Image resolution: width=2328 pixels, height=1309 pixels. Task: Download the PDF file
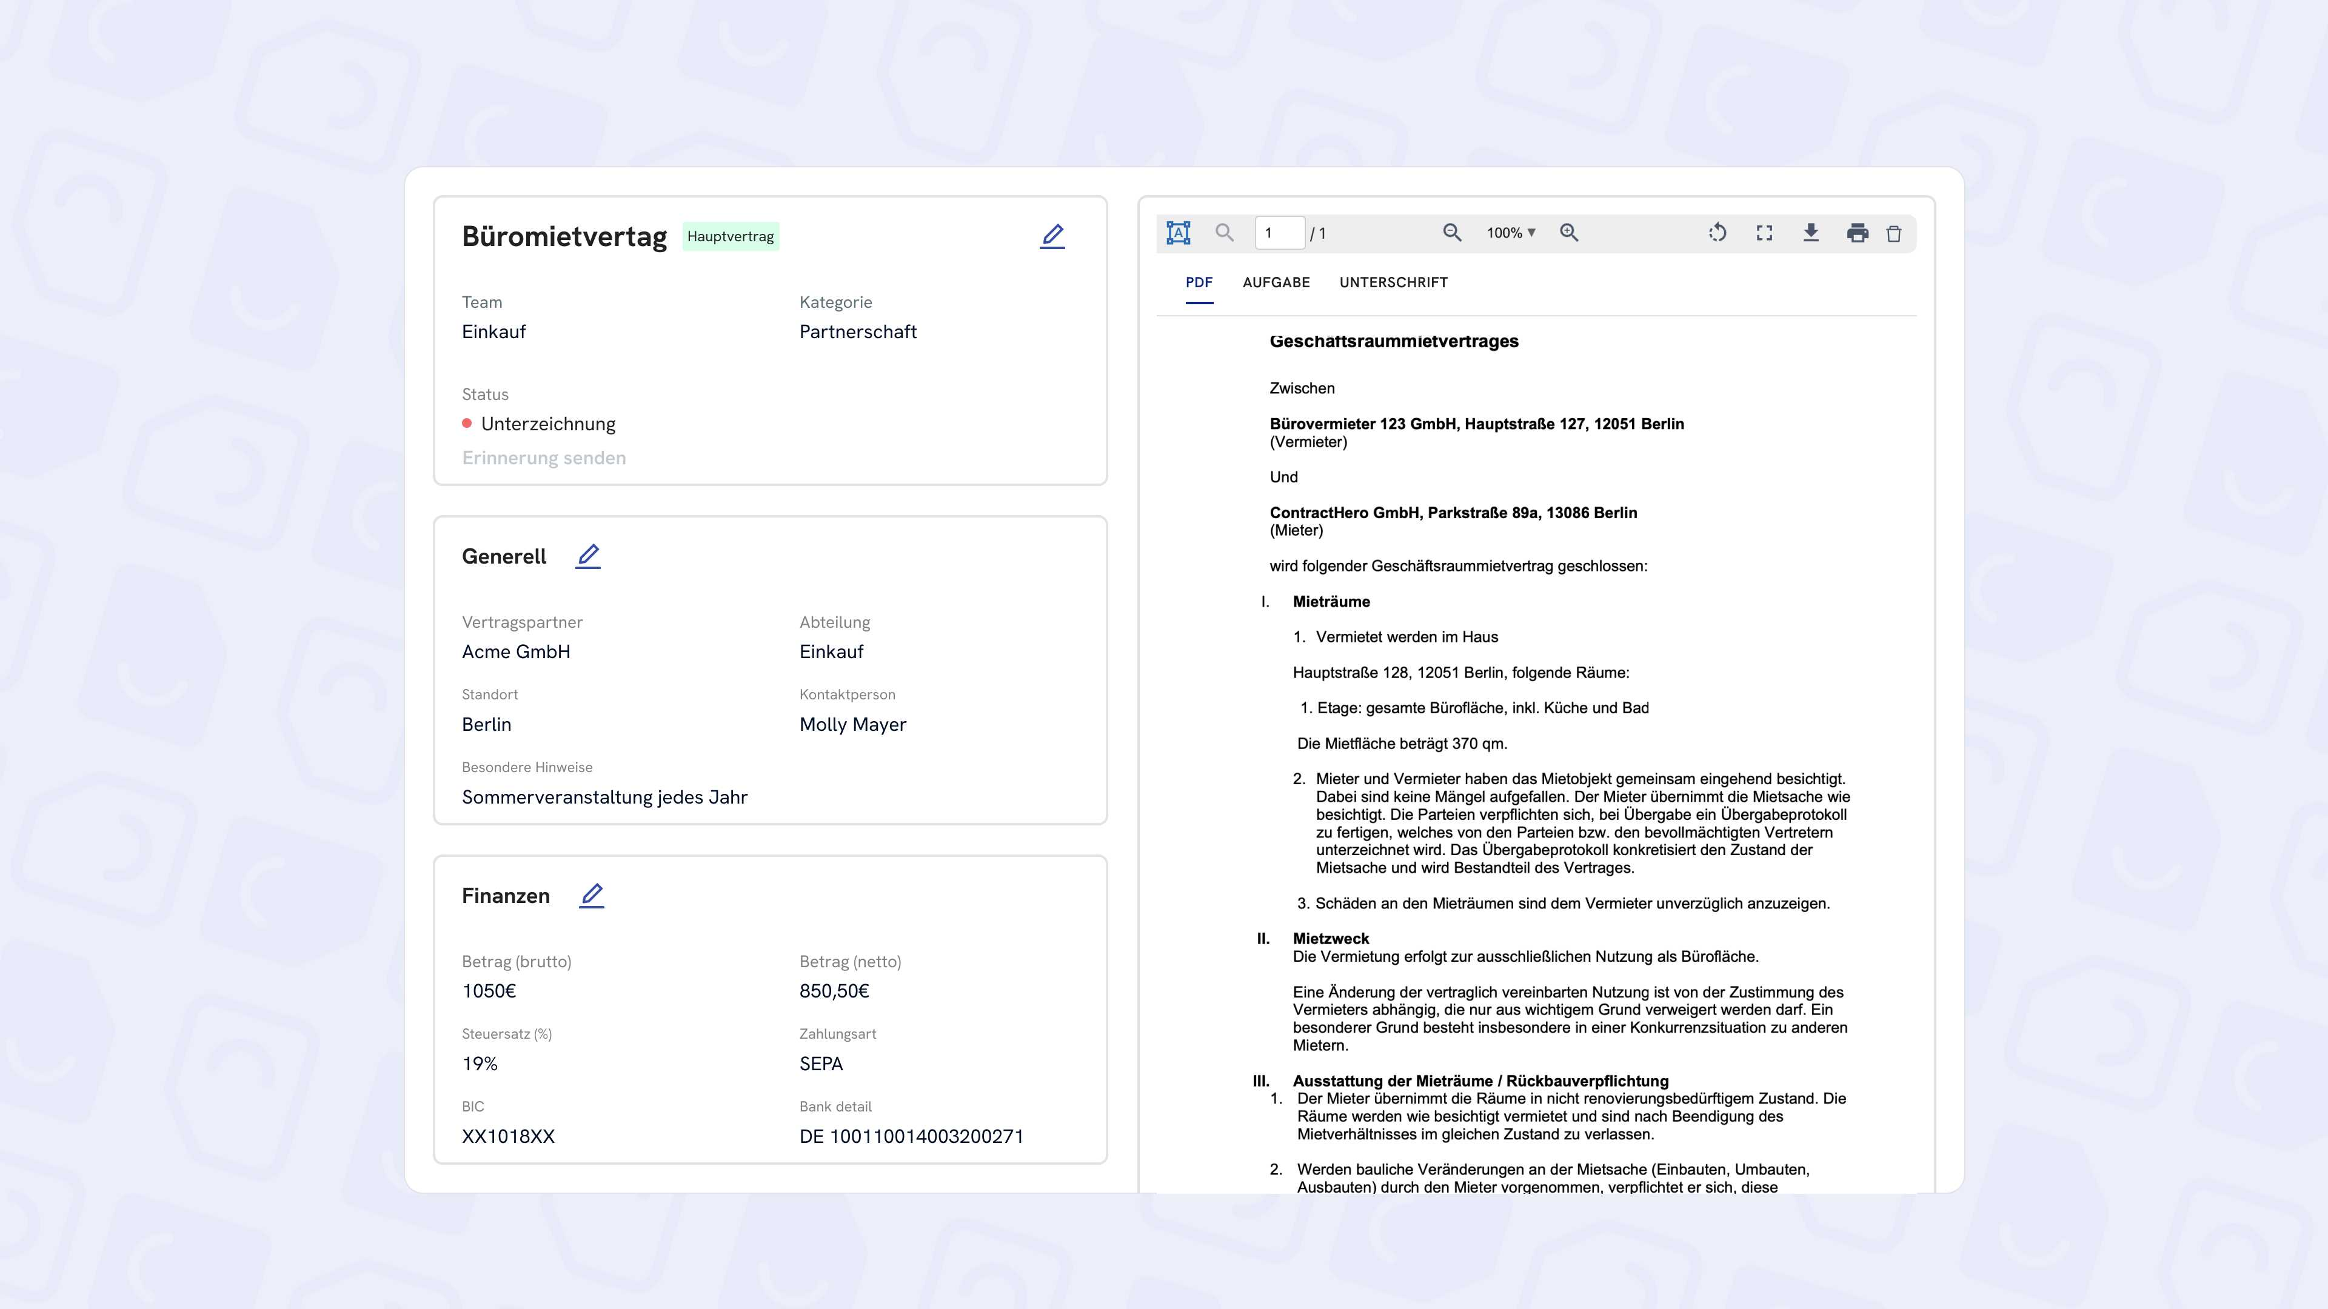tap(1811, 233)
